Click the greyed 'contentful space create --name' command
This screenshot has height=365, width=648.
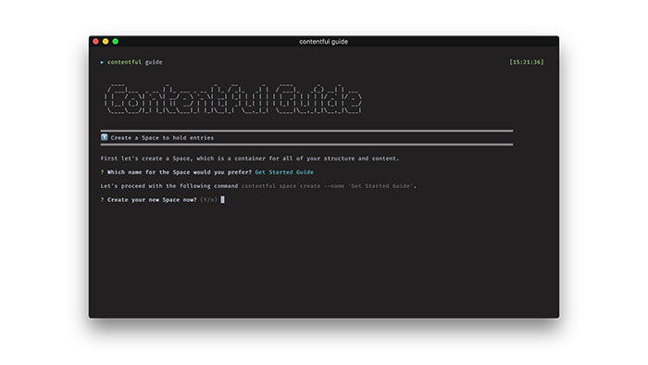pos(328,186)
